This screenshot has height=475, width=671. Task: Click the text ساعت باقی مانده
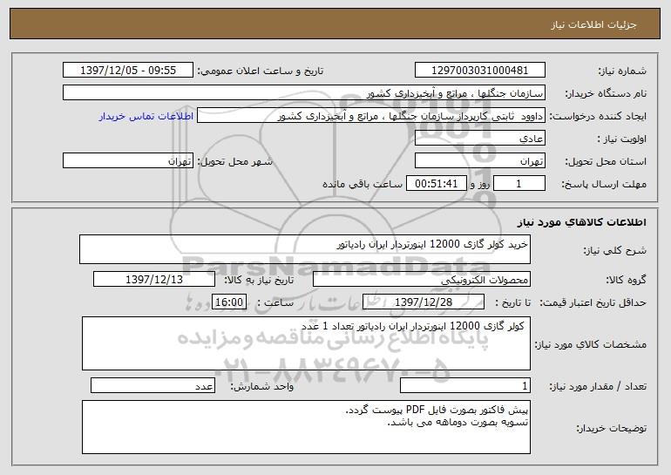click(363, 184)
